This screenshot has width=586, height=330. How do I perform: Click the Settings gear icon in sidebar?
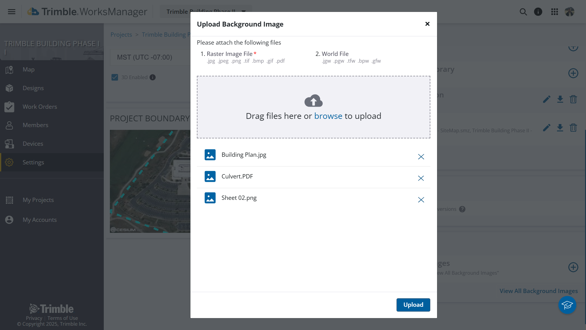click(9, 162)
